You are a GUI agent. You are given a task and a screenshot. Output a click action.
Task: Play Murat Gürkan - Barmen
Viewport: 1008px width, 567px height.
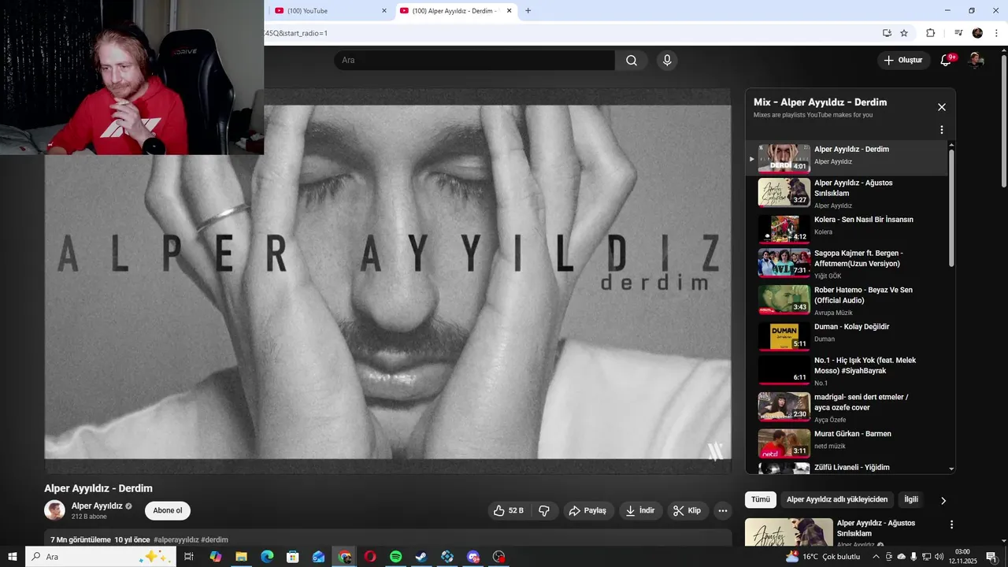click(x=847, y=443)
